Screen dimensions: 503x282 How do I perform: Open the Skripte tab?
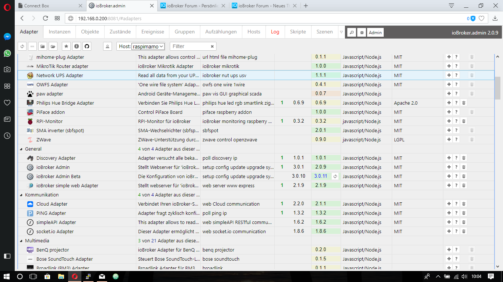tap(298, 32)
